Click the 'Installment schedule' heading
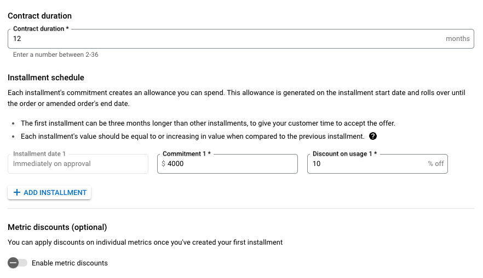483x278 pixels. coord(46,78)
